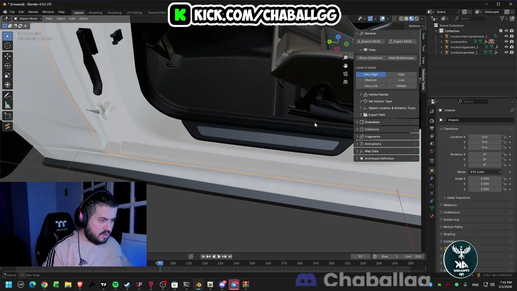This screenshot has height=291, width=517.
Task: Toggle lock on Scale X
Action: coord(505,179)
